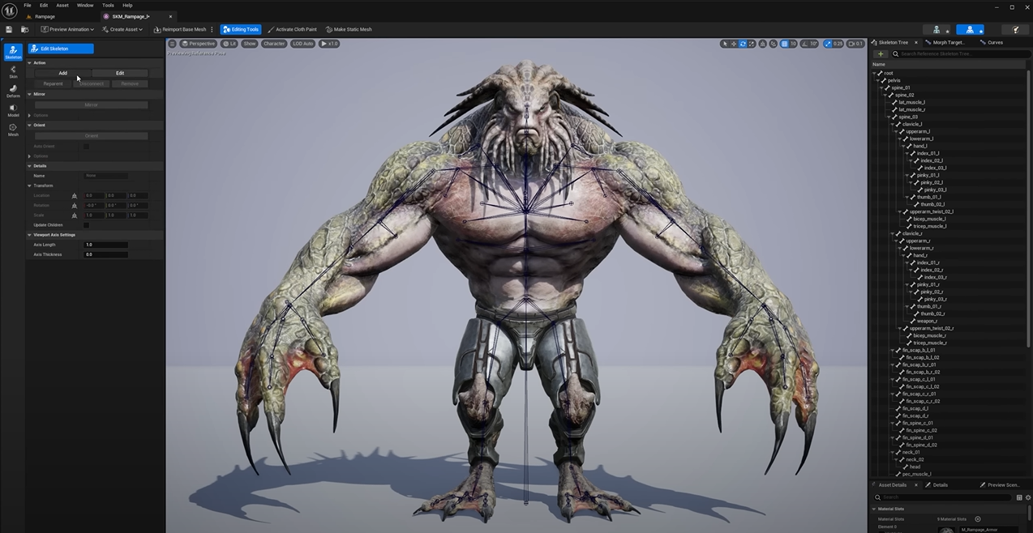The height and width of the screenshot is (533, 1033).
Task: Click the add Material Slot plus icon
Action: click(x=978, y=519)
